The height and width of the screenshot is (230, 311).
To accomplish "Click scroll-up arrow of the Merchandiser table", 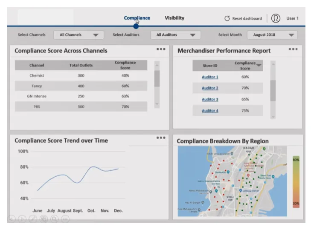I will (x=273, y=64).
